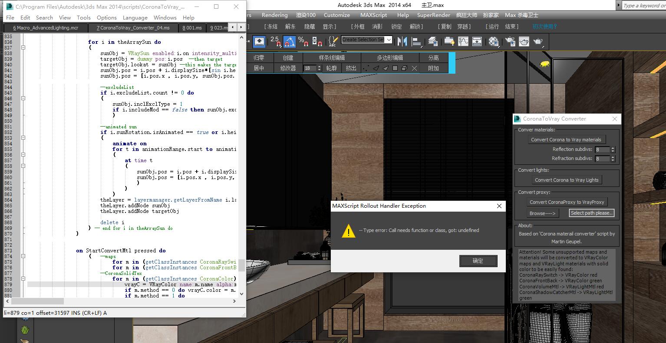Adjust the Refraction subdivs spinner arrows
This screenshot has height=343, width=666.
[613, 159]
